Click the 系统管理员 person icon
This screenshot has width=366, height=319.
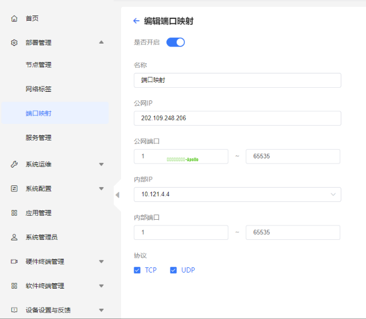pyautogui.click(x=14, y=237)
